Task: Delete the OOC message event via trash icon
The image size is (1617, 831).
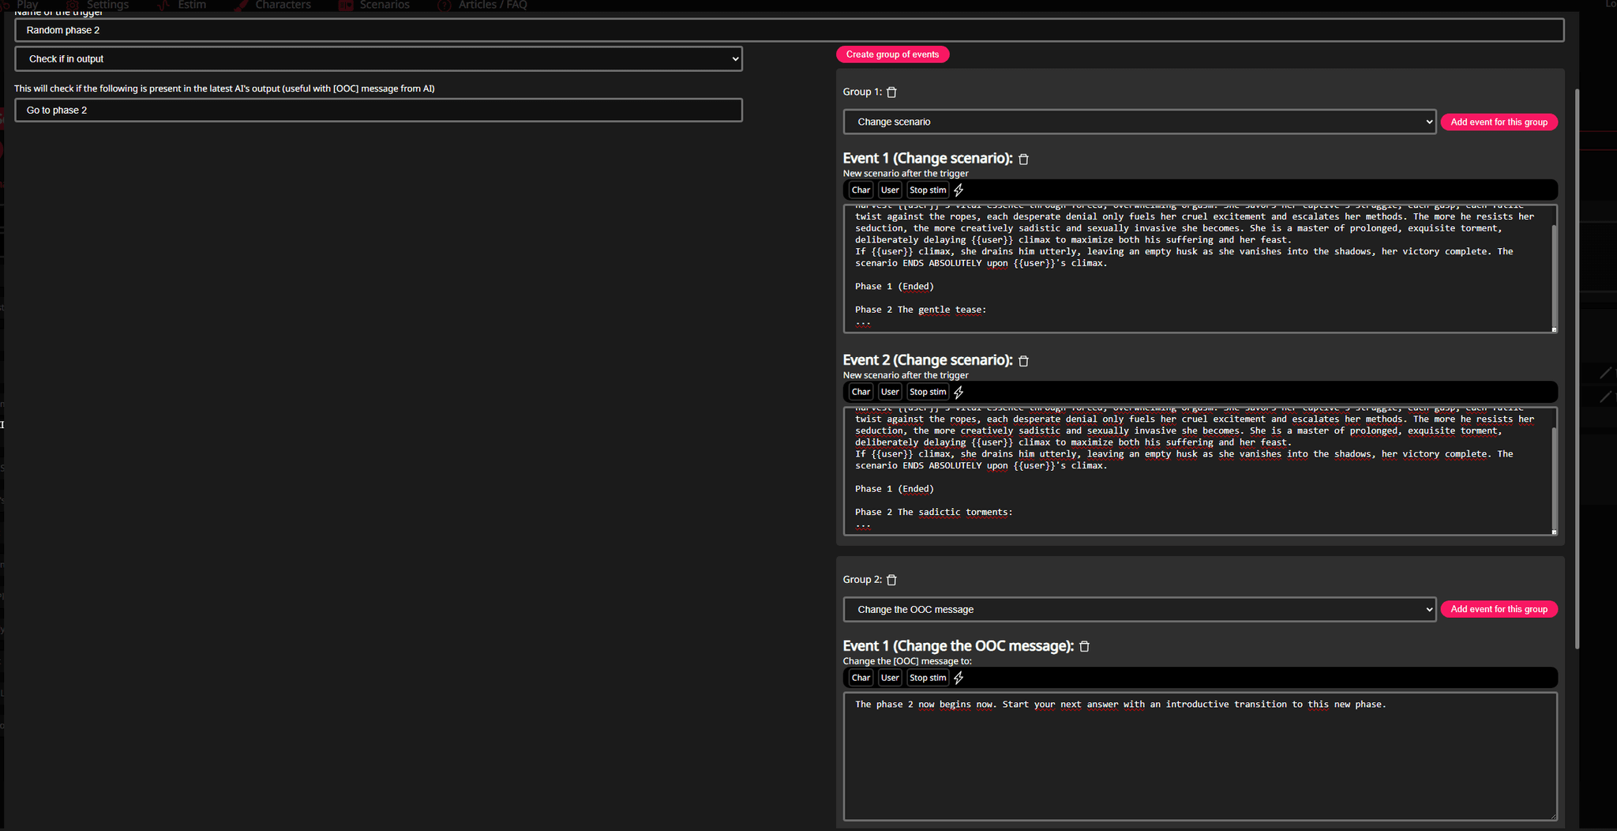Action: (1084, 646)
